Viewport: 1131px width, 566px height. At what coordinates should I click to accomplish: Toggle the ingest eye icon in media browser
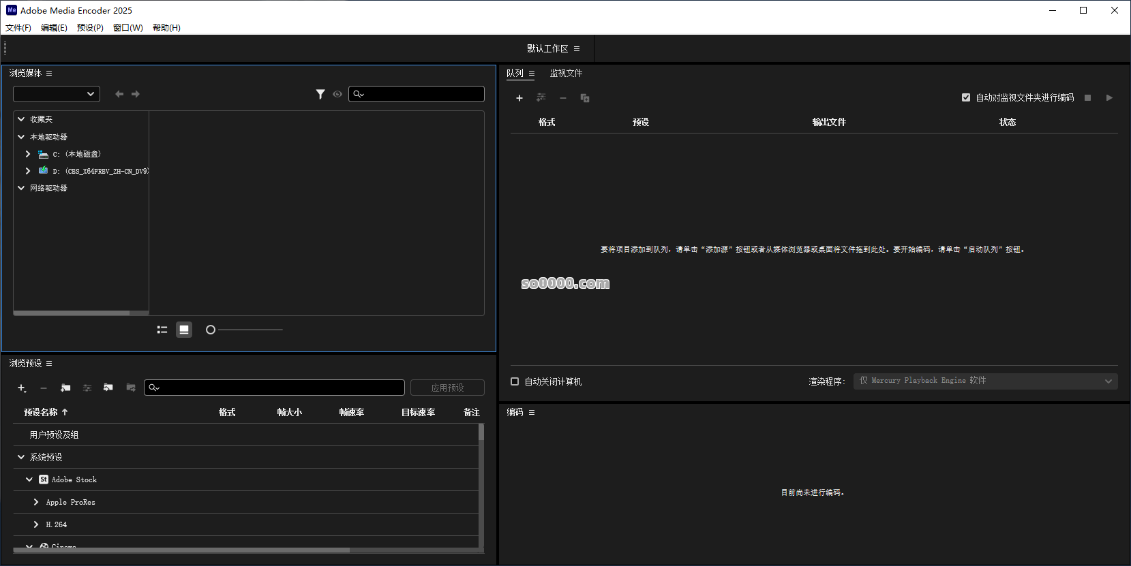337,95
